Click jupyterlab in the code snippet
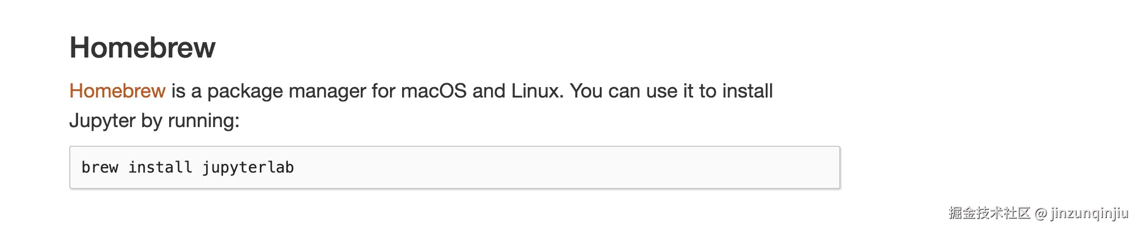The image size is (1137, 229). tap(248, 167)
